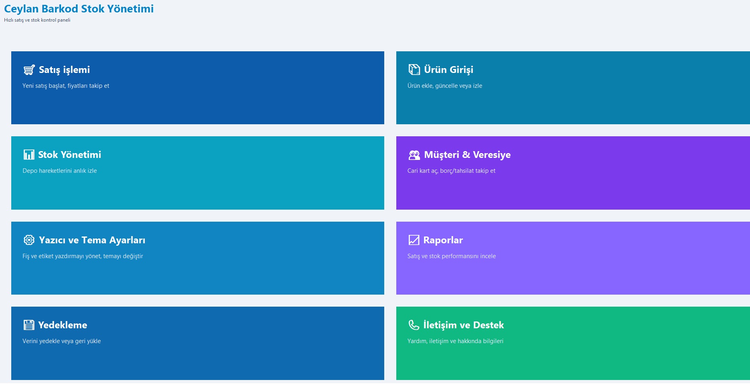
Task: Open the Yedekleme heading
Action: tap(63, 325)
